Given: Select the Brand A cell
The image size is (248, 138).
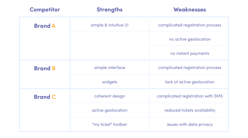Looking at the screenshot, I should tap(45, 39).
